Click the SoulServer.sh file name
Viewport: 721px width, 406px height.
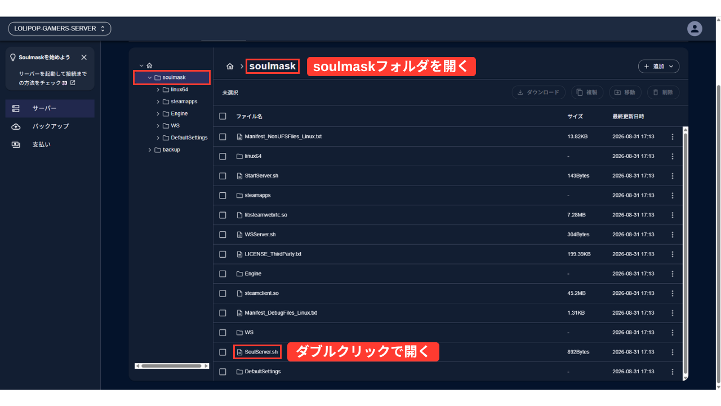tap(261, 352)
